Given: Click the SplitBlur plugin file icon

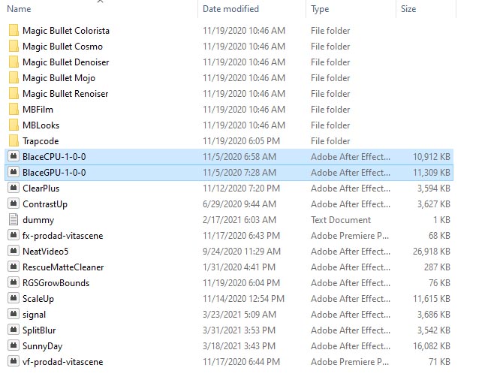Looking at the screenshot, I should click(x=14, y=330).
